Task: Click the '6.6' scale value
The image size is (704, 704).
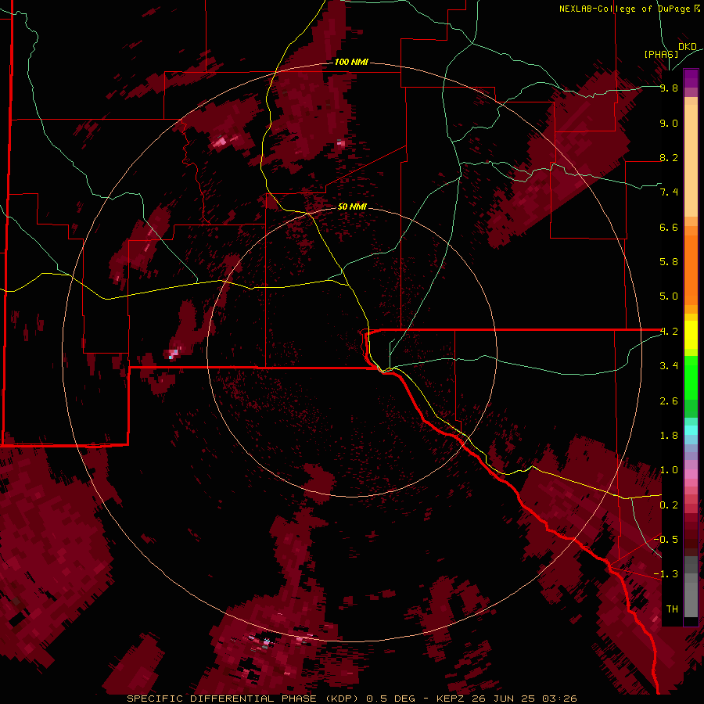Action: [x=669, y=227]
